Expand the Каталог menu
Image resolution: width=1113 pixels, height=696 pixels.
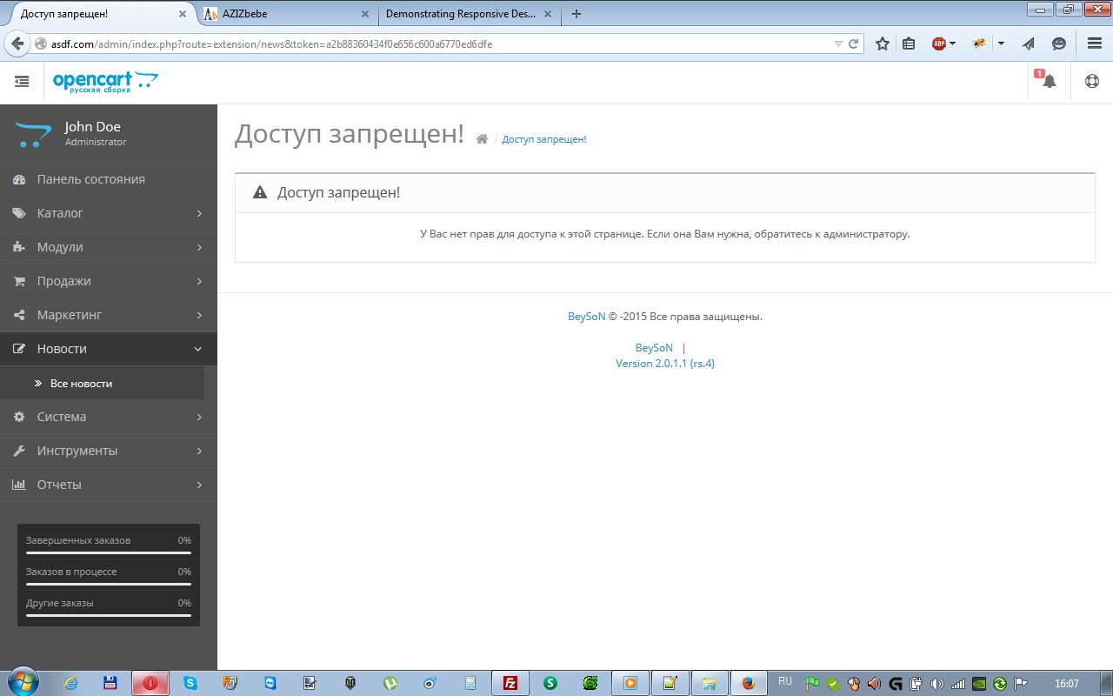coord(109,213)
